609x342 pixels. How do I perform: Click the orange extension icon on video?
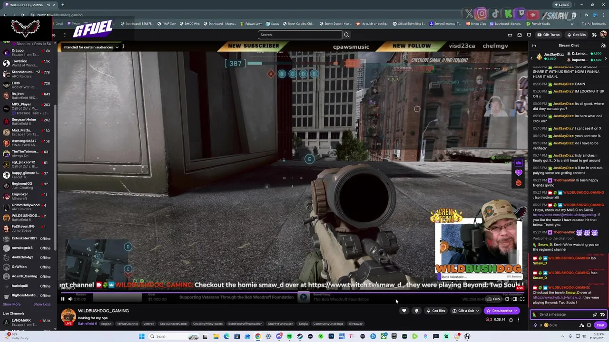pos(519,183)
